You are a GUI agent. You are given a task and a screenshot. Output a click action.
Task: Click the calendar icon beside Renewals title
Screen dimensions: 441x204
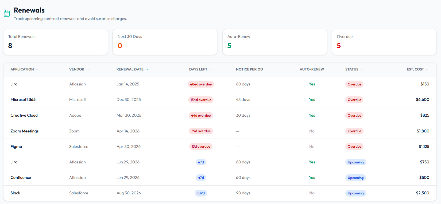click(x=7, y=13)
